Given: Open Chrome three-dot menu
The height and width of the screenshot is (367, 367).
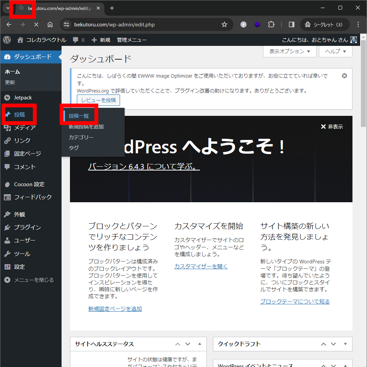Looking at the screenshot, I should pos(358,24).
